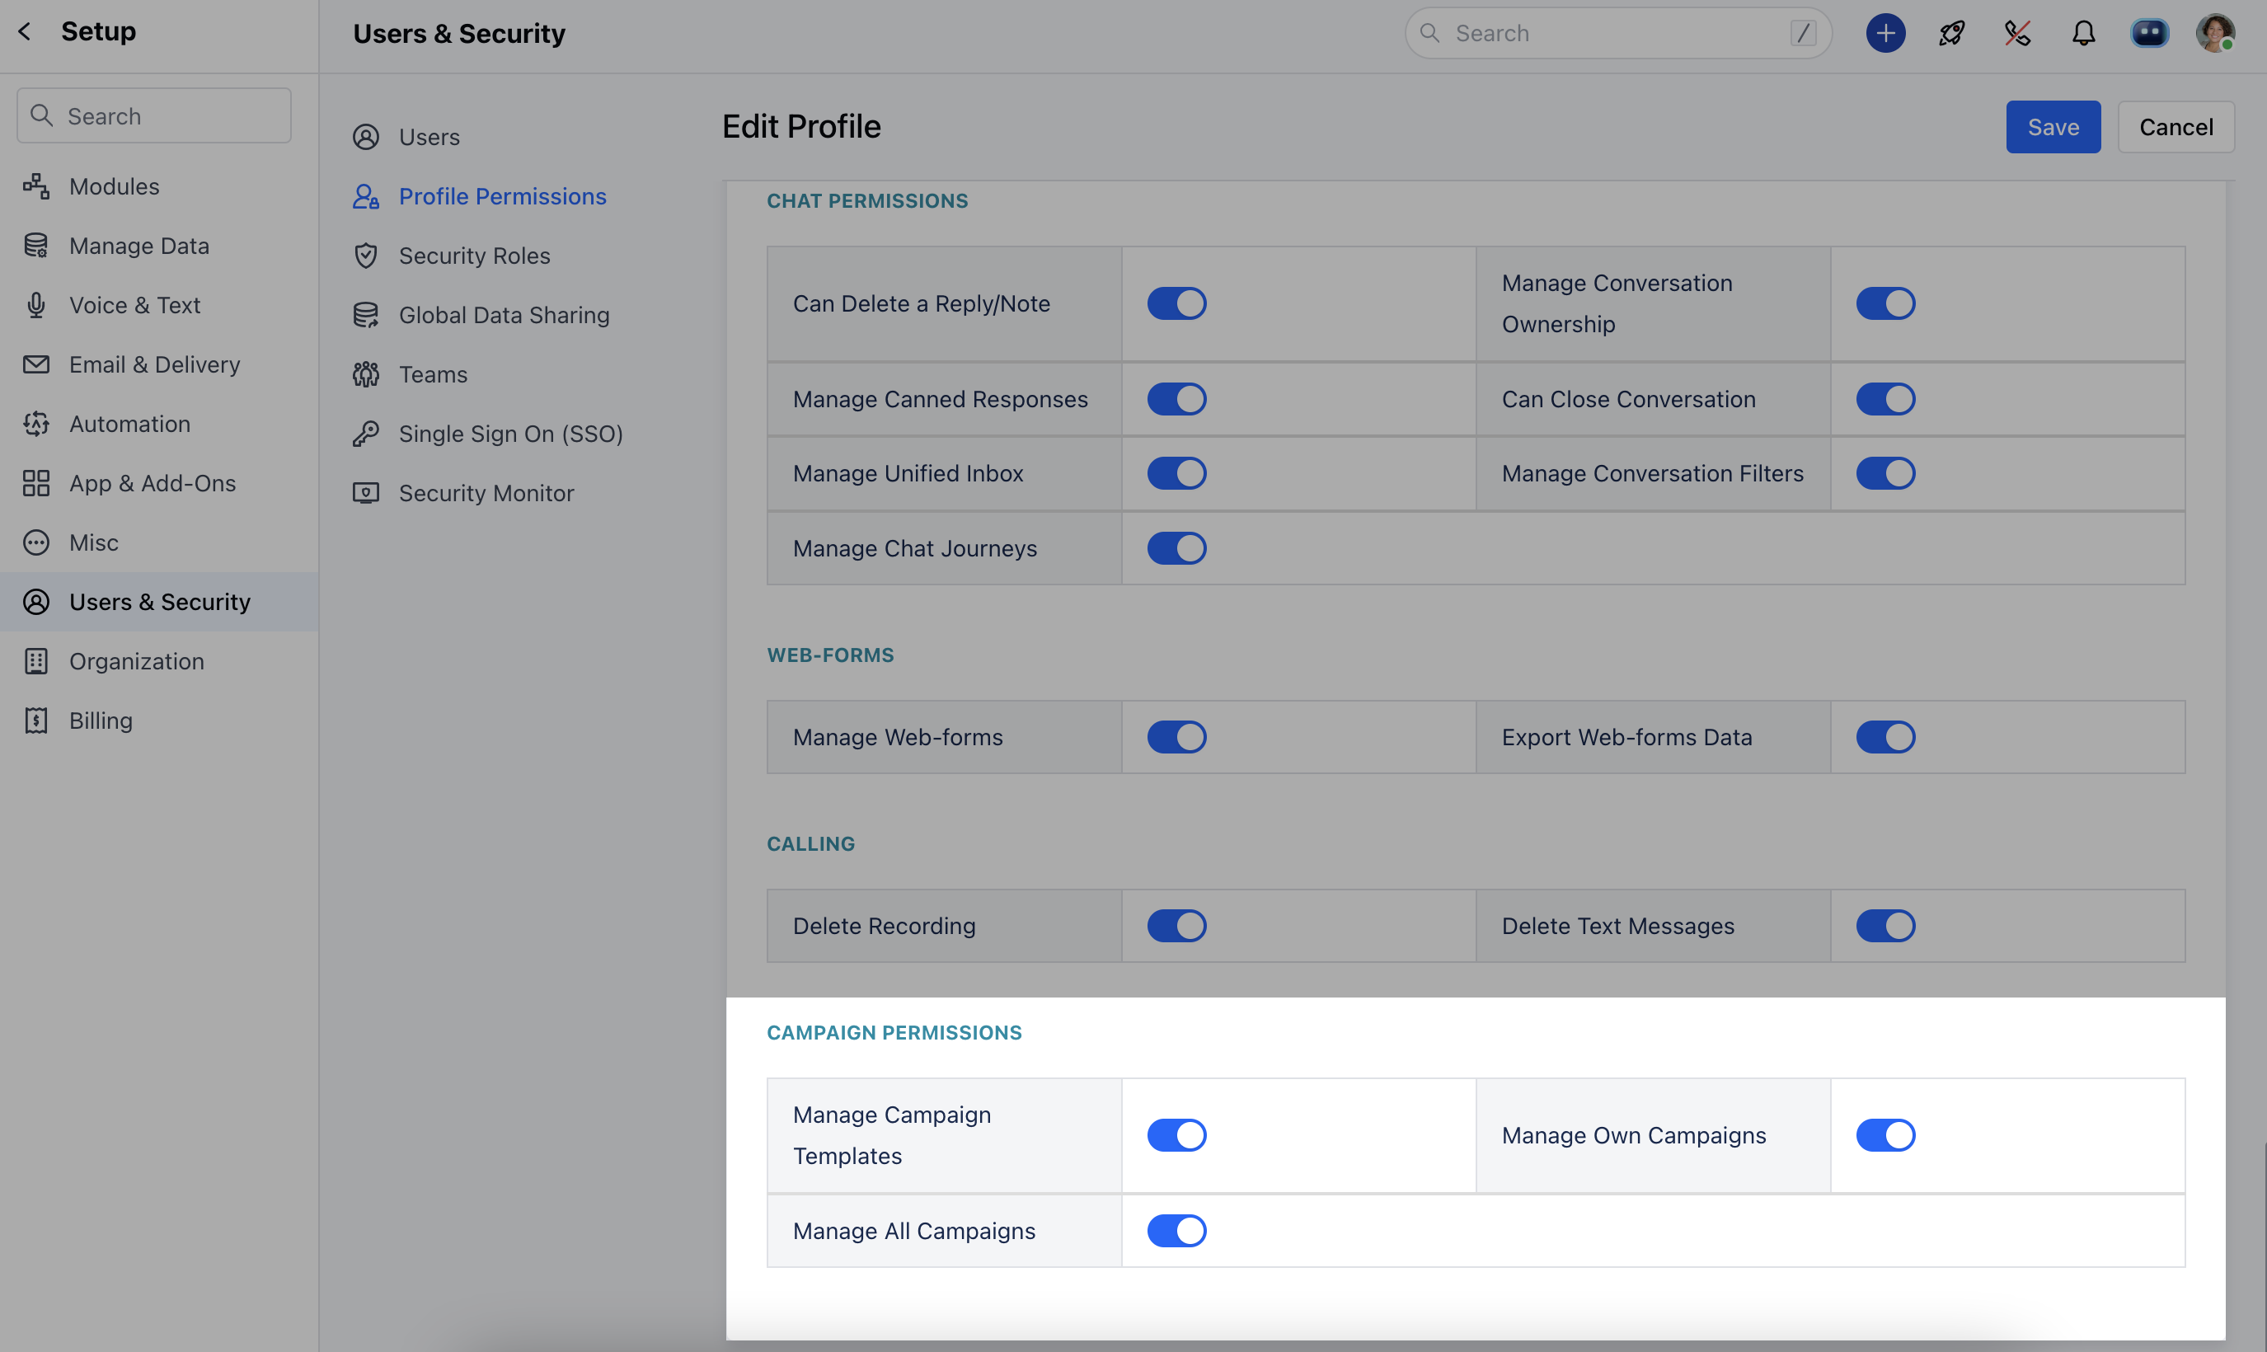The height and width of the screenshot is (1352, 2267).
Task: Click the back arrow next to Setup
Action: 25,32
